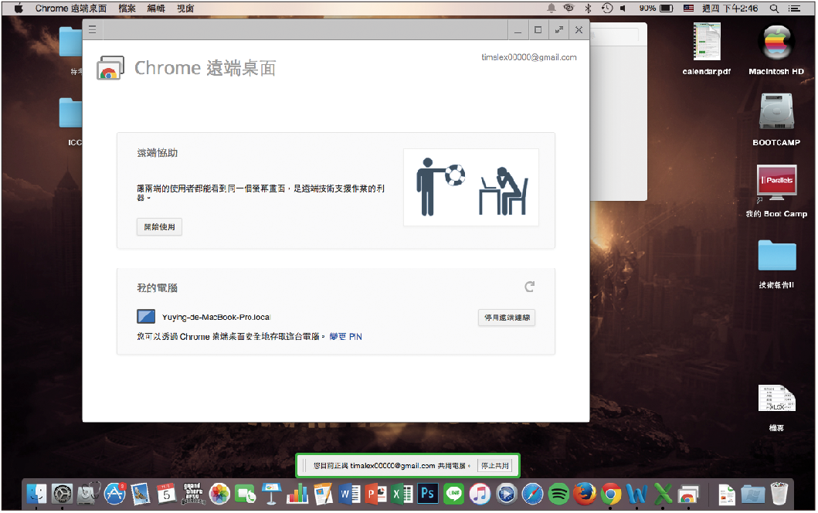Image resolution: width=818 pixels, height=513 pixels.
Task: Open the green X app in Dock
Action: [663, 493]
